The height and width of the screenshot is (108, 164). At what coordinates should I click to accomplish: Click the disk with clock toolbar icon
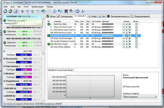(x=27, y=11)
